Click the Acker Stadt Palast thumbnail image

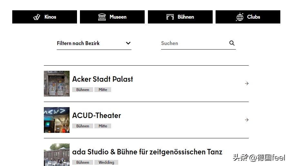pyautogui.click(x=57, y=84)
